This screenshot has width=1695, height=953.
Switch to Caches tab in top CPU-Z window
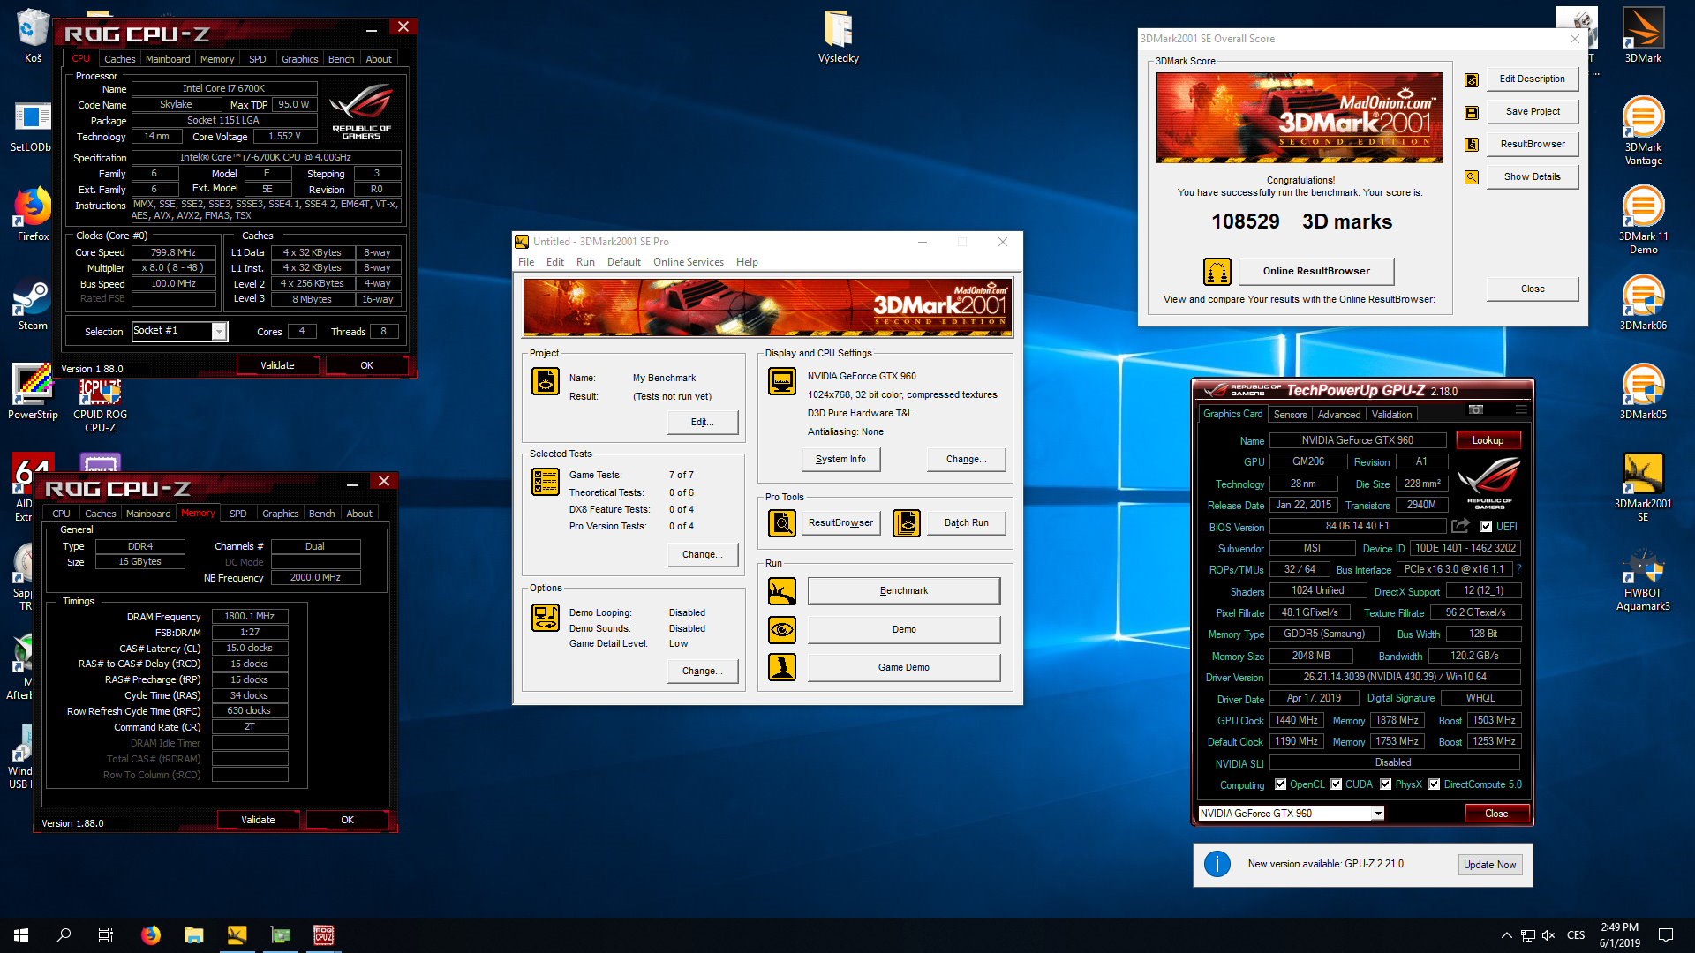click(119, 59)
